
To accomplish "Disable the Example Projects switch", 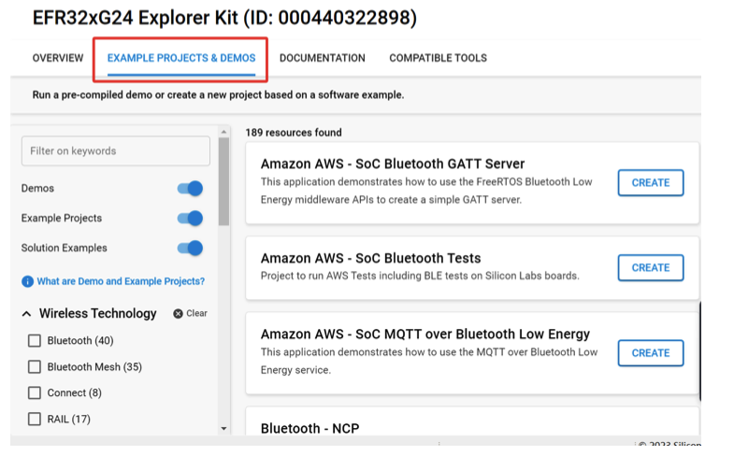I will pyautogui.click(x=190, y=218).
